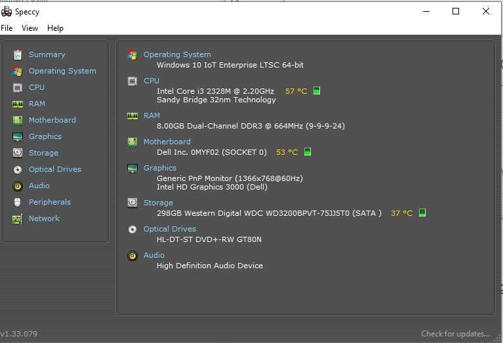The image size is (503, 343).
Task: Select Graphics in the sidebar
Action: pos(45,136)
